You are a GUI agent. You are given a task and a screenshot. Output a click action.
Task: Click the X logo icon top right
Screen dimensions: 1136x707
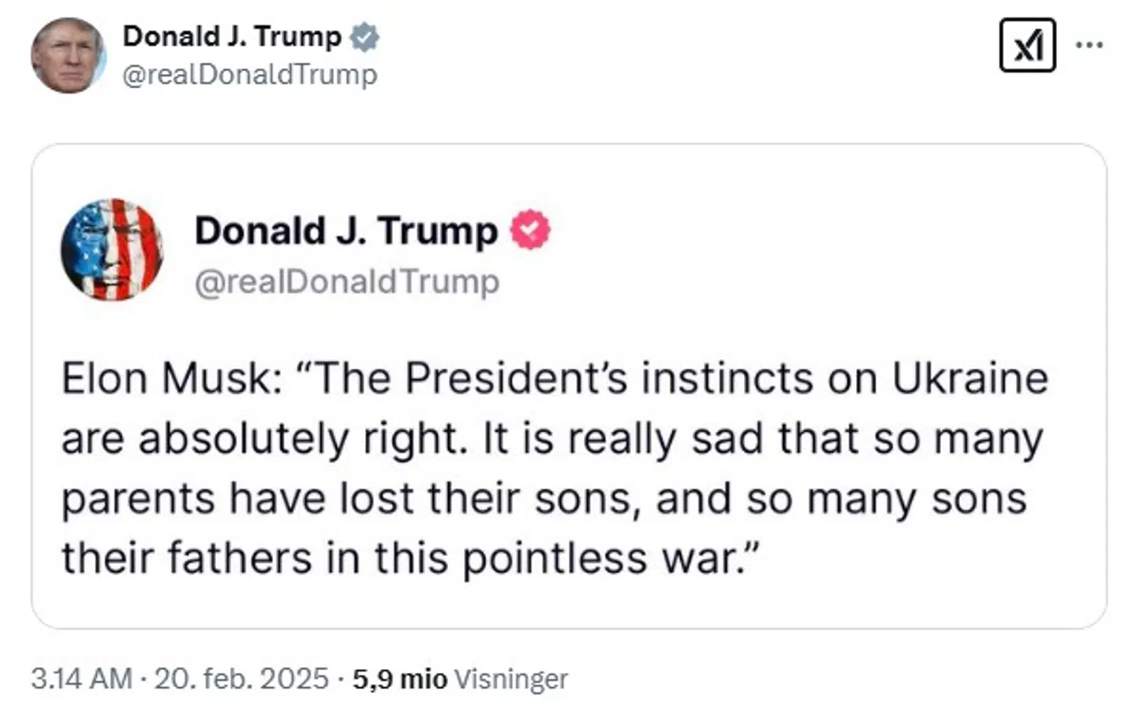pyautogui.click(x=1027, y=45)
